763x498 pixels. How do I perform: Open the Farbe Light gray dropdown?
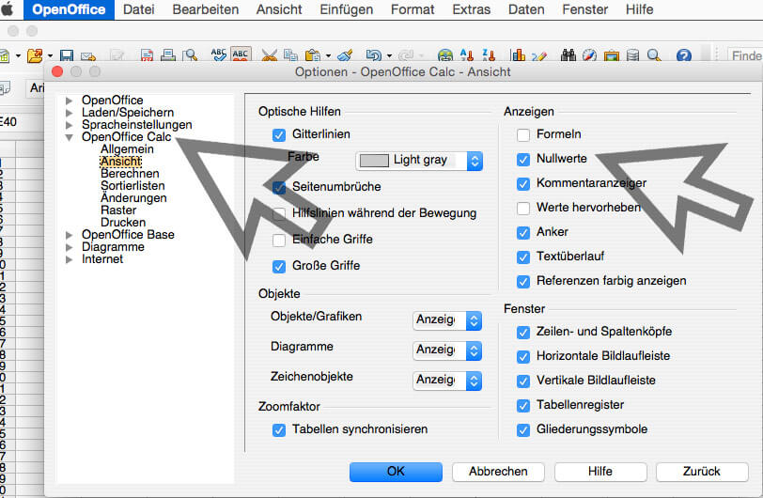tap(419, 161)
